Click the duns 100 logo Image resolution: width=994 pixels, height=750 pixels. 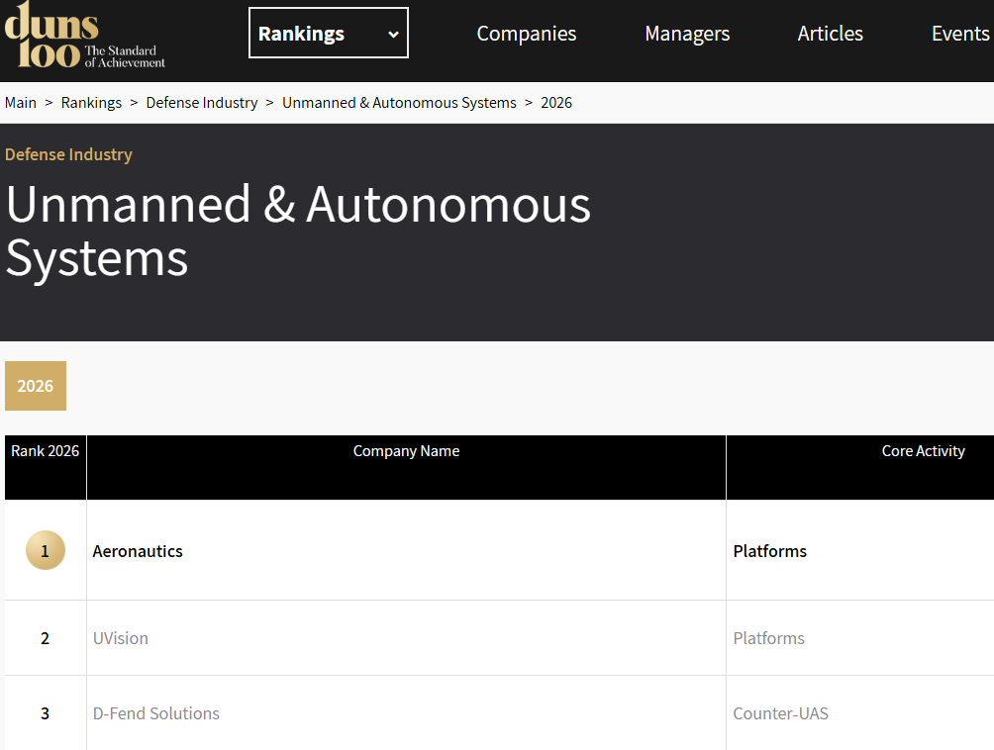click(x=84, y=35)
